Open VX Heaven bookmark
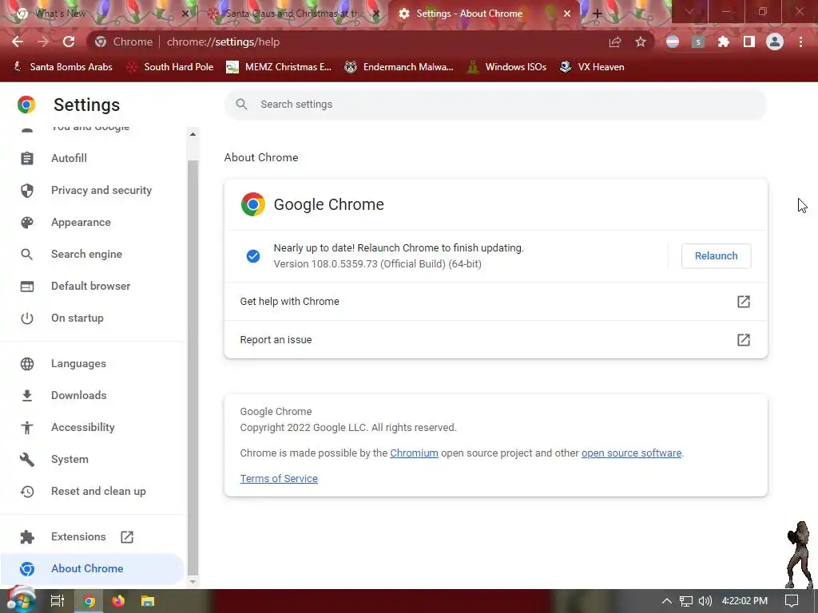The image size is (818, 613). [592, 67]
